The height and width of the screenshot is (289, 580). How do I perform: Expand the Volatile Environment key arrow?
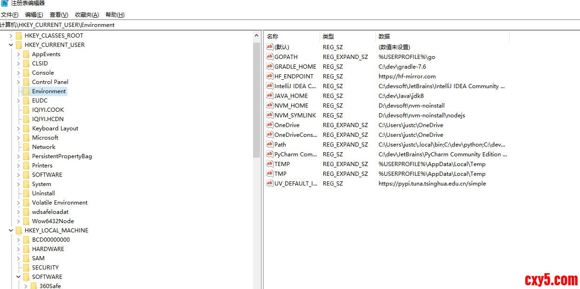pos(19,203)
